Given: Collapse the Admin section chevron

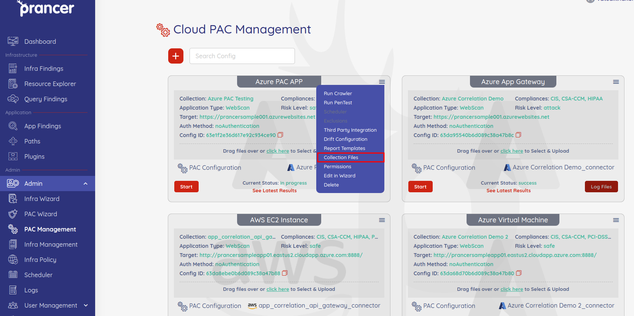Looking at the screenshot, I should [86, 184].
